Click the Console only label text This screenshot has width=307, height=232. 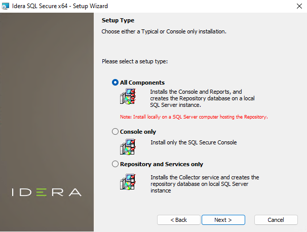[138, 132]
